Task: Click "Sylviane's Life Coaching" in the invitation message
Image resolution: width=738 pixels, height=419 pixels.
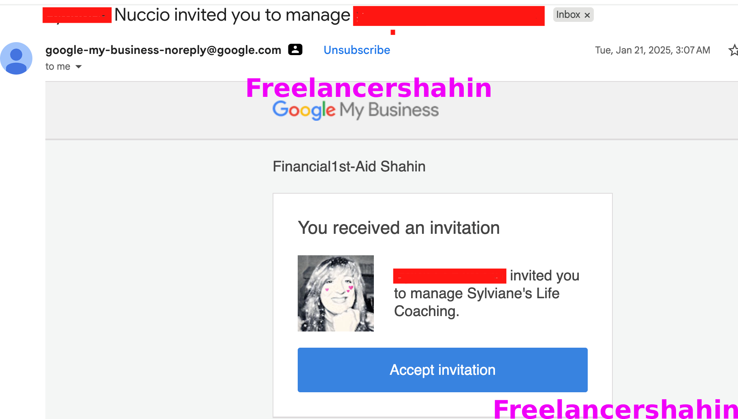Action: tap(513, 293)
